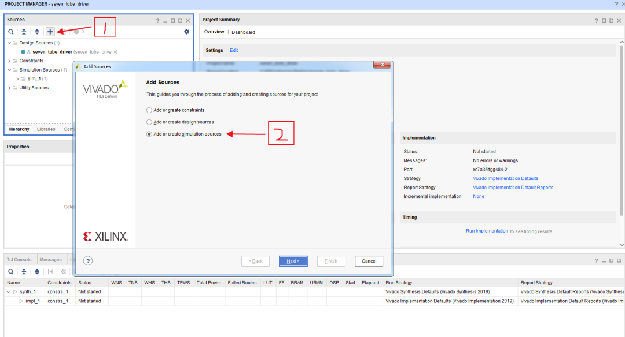The image size is (625, 337).
Task: Switch to the Libraries tab
Action: point(46,129)
